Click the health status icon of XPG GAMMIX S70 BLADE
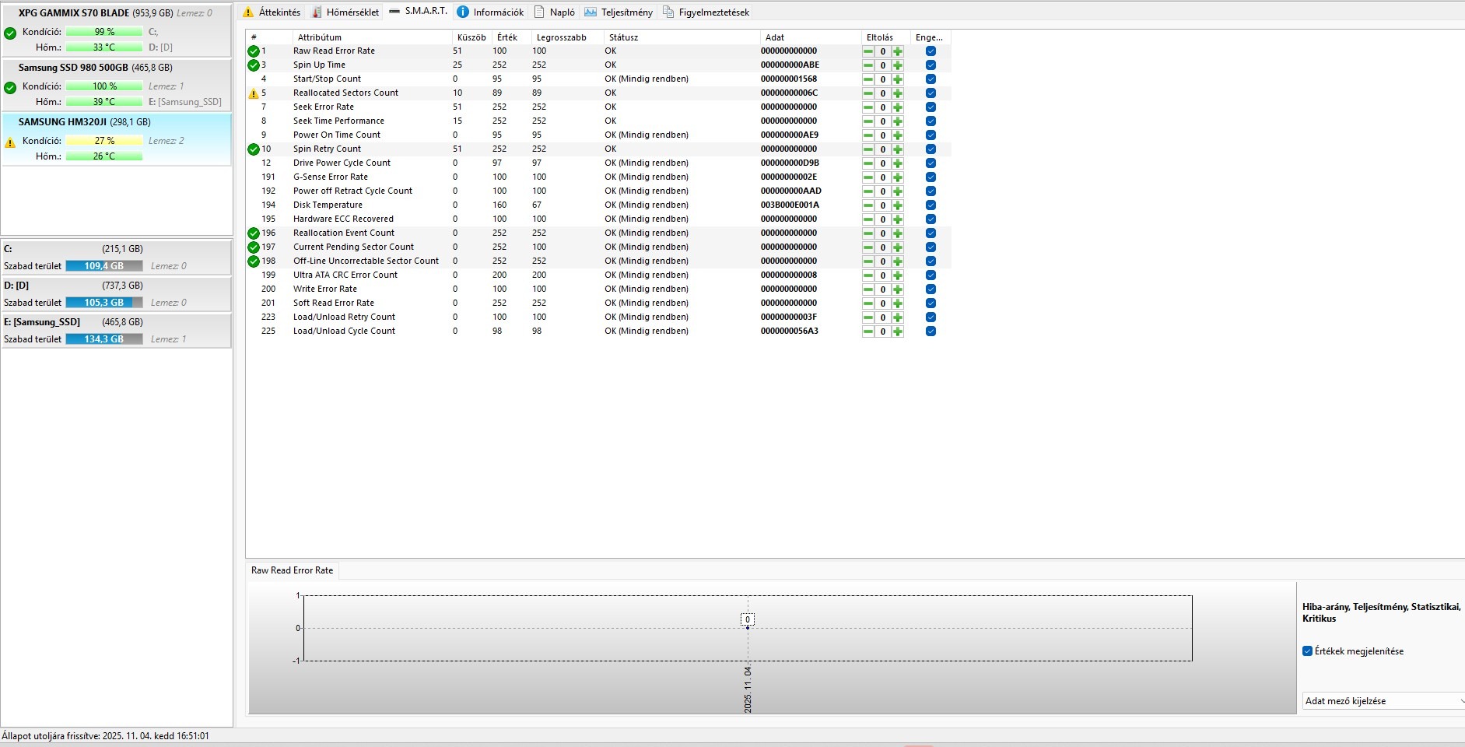1465x747 pixels. [x=10, y=33]
